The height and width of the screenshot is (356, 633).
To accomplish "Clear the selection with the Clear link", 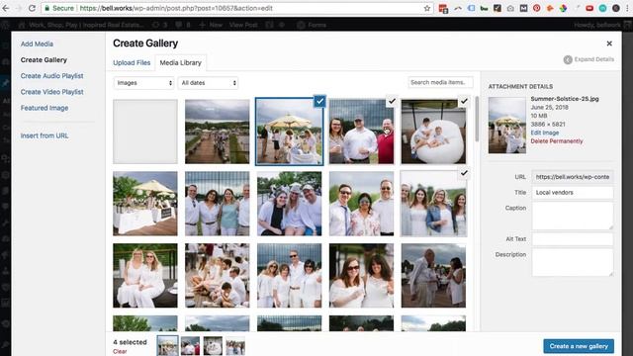I will point(120,352).
